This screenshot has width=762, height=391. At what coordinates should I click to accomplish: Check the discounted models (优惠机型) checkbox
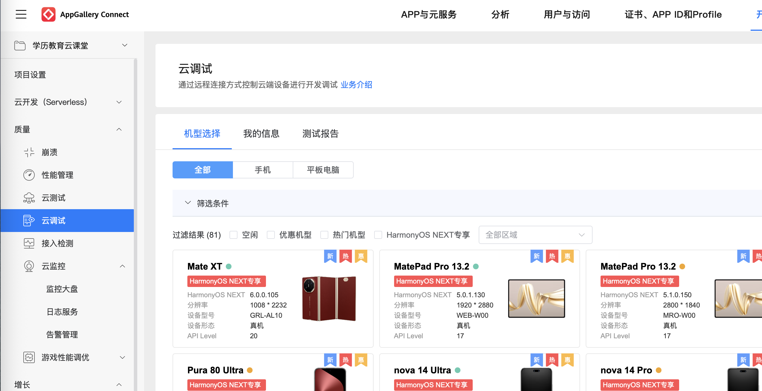tap(271, 235)
